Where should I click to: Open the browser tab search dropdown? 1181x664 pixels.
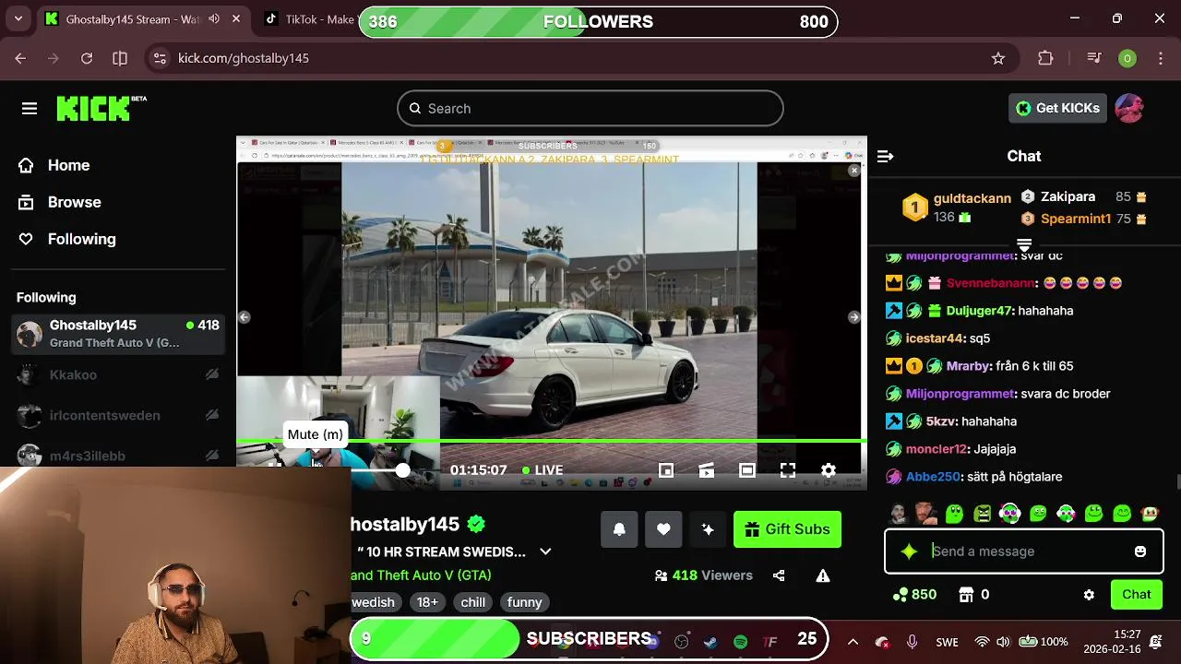[18, 19]
